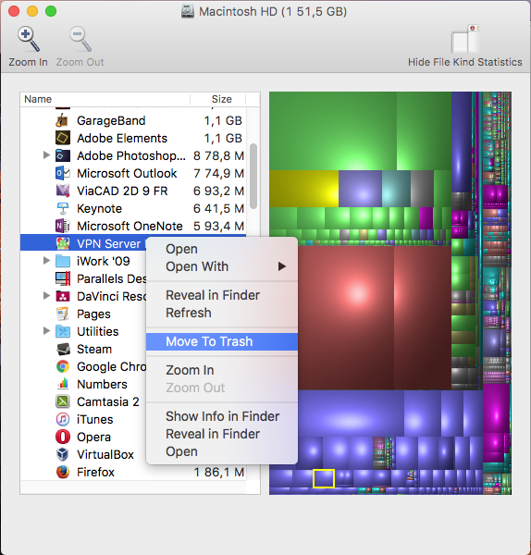
Task: Select the Google Chrome icon in list
Action: [x=63, y=366]
